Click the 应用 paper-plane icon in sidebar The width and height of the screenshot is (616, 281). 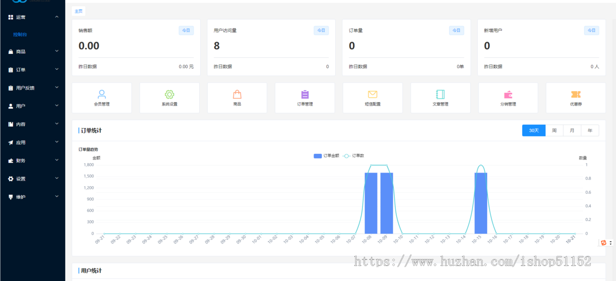click(x=11, y=143)
